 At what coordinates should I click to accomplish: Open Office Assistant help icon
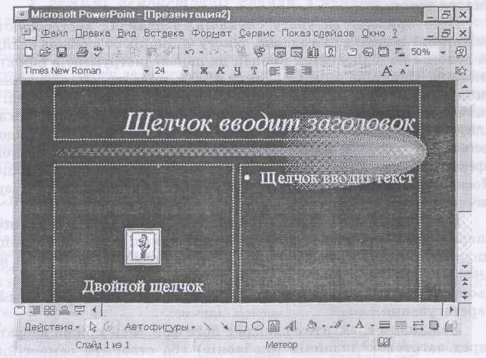click(x=461, y=52)
